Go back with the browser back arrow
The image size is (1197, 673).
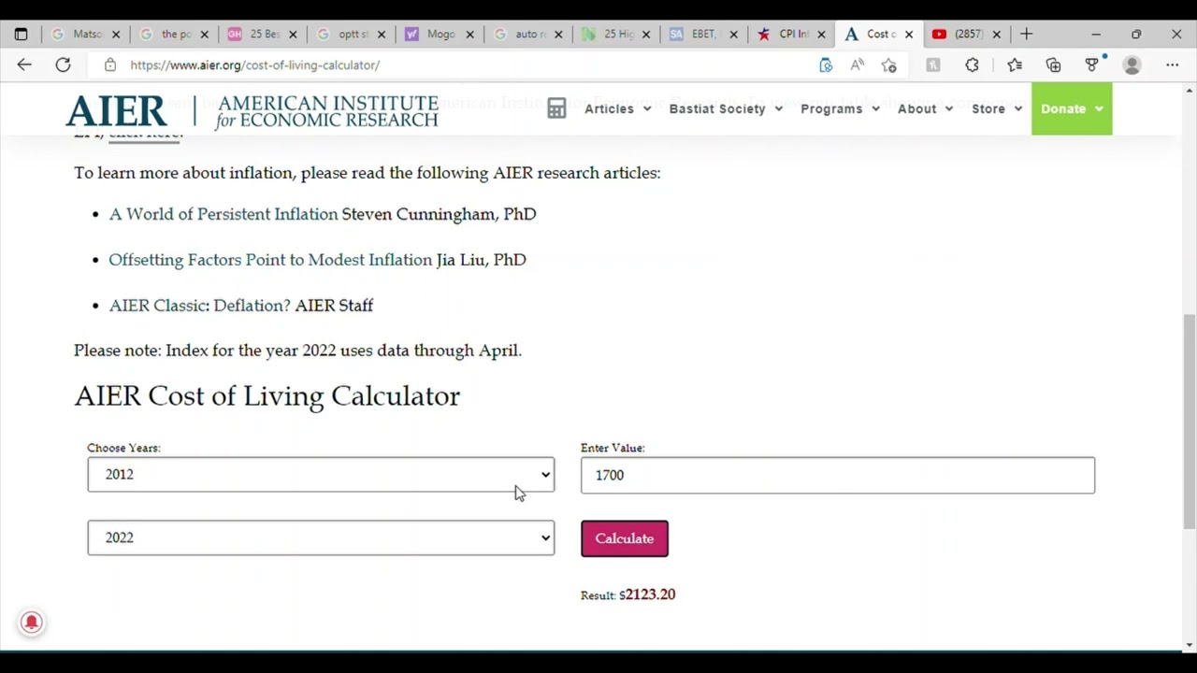point(24,64)
